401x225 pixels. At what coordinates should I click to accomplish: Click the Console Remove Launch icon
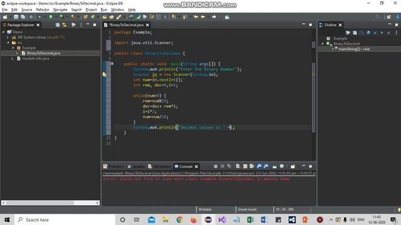(222, 166)
